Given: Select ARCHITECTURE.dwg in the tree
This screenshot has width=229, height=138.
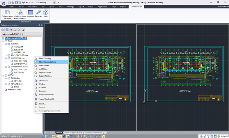Looking at the screenshot, I should click(x=19, y=55).
